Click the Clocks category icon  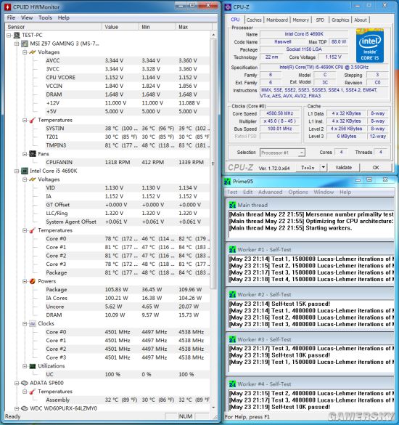point(33,323)
